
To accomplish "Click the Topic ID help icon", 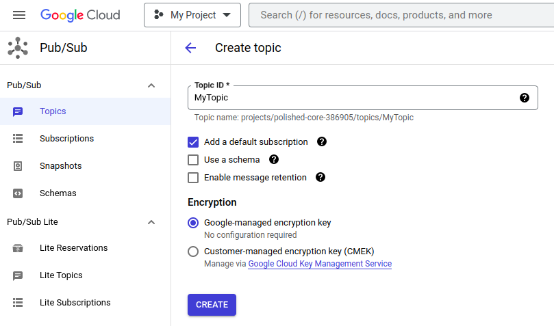I will (525, 98).
